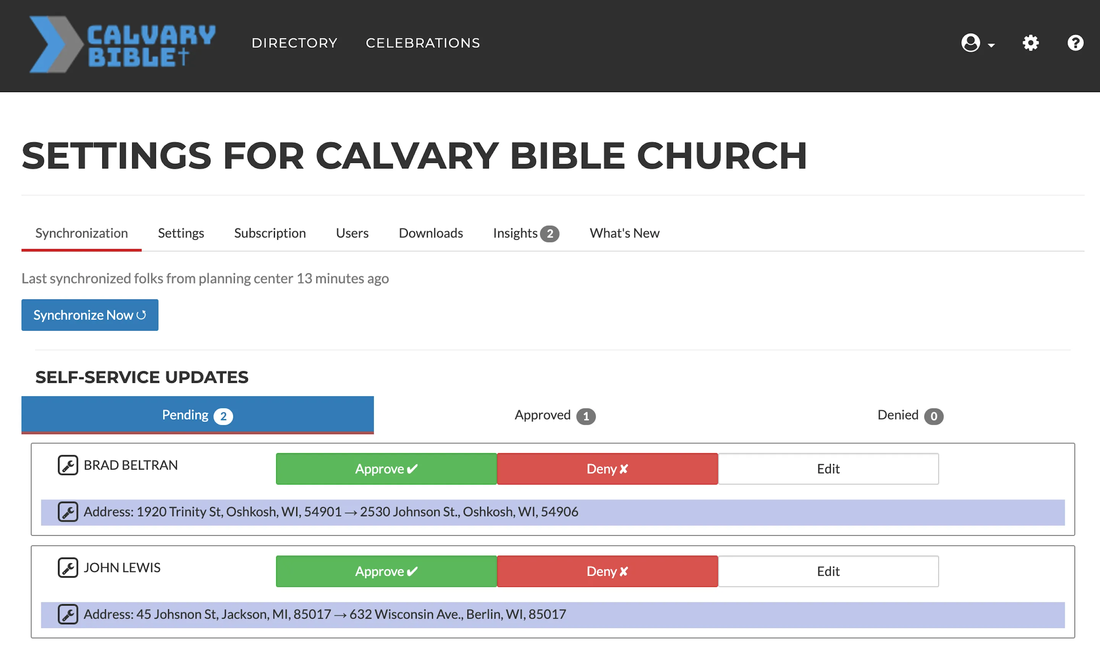
Task: Click the wrench icon on John's address change row
Action: click(x=68, y=614)
